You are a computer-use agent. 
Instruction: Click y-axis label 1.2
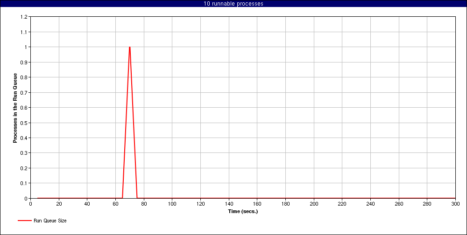tap(24, 17)
